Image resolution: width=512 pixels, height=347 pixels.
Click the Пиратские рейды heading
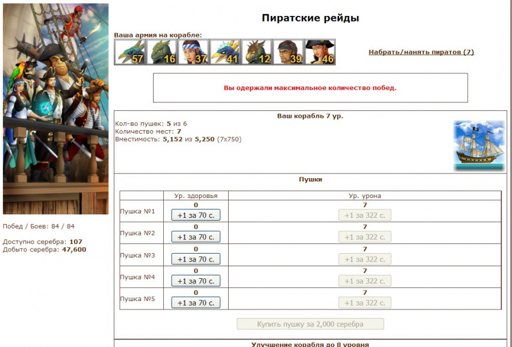(310, 18)
